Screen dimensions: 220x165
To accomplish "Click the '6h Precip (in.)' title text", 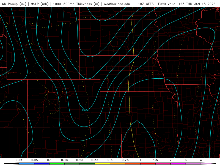I will pos(14,4).
